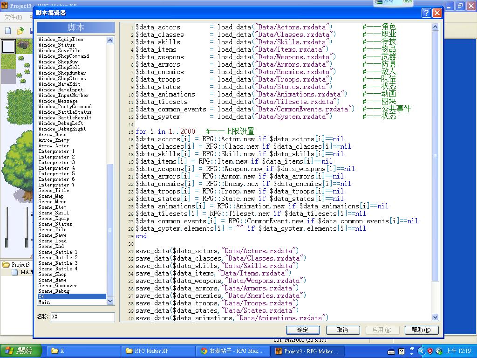The height and width of the screenshot is (358, 477).
Task: Click the OK (确定) button
Action: coord(303,330)
